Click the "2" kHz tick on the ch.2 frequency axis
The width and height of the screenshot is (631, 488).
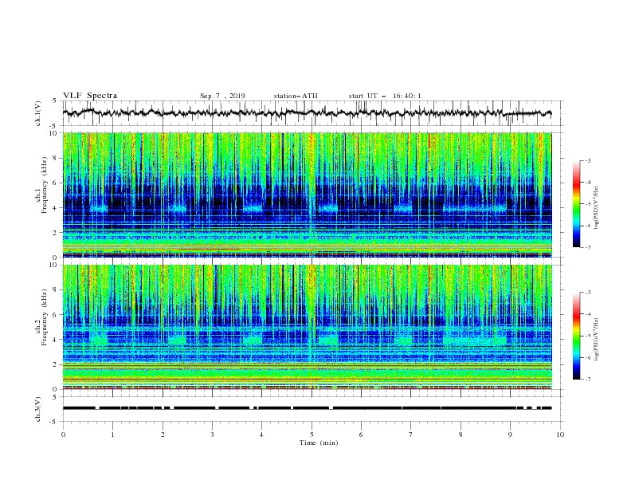coord(56,364)
